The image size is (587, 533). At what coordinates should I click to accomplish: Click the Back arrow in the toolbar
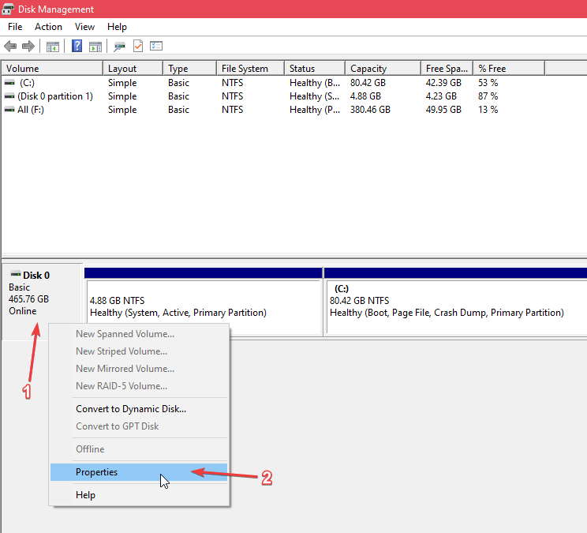(10, 46)
